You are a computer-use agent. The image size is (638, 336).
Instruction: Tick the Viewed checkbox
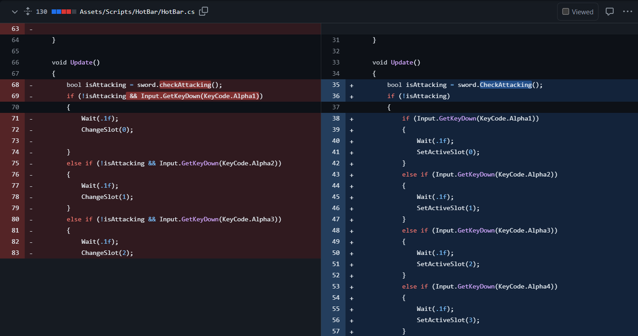click(566, 11)
